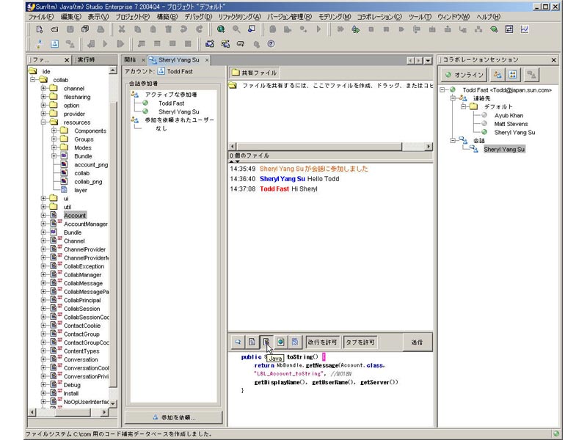Toggle the 改行を許可 option

(322, 342)
